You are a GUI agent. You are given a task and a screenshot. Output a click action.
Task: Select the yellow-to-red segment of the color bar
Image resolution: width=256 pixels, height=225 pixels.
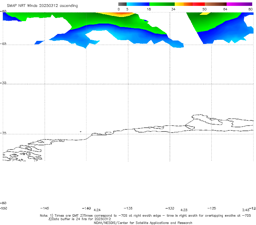[190, 4]
